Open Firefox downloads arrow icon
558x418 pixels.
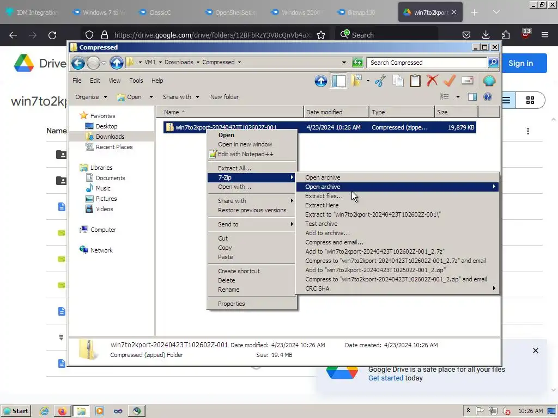tap(486, 35)
